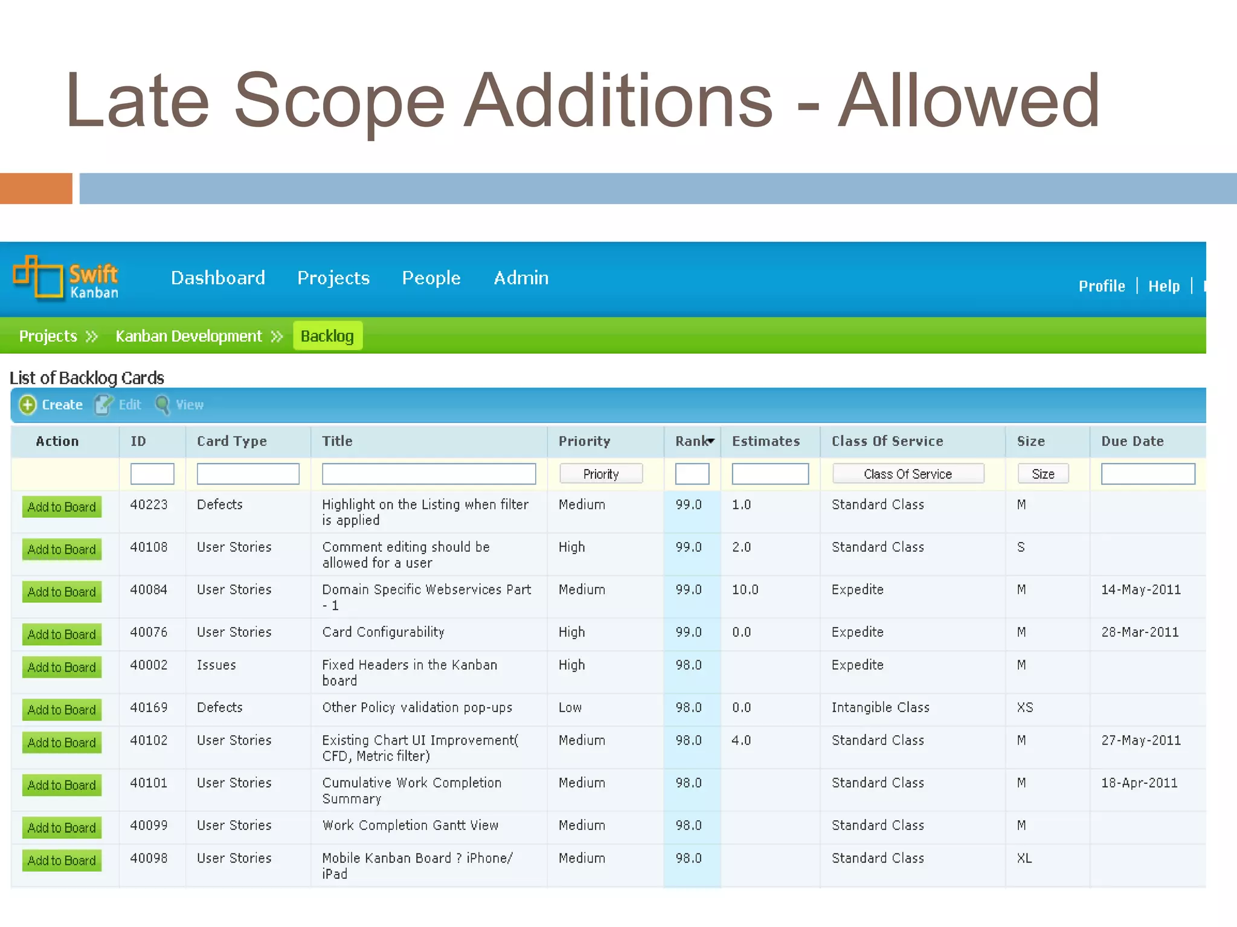Add card 40102 to board
Screen dimensions: 1237x927
[62, 742]
